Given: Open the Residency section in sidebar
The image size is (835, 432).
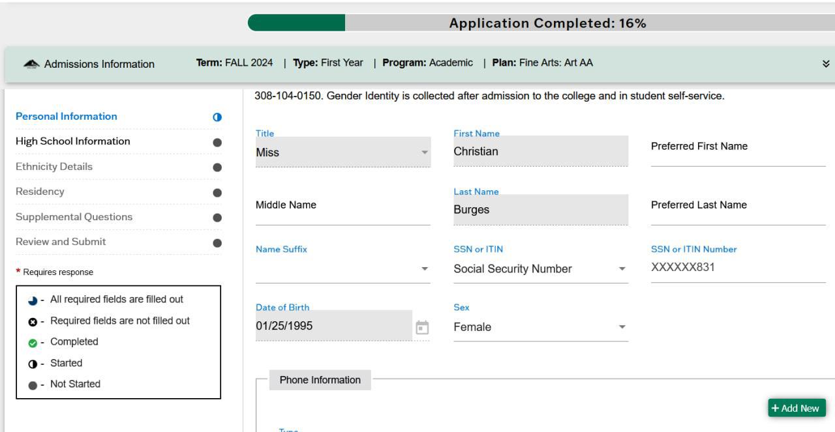Looking at the screenshot, I should (40, 192).
